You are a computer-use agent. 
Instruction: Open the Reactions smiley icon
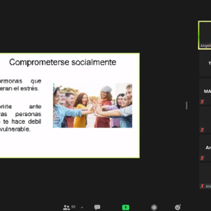coord(178,207)
